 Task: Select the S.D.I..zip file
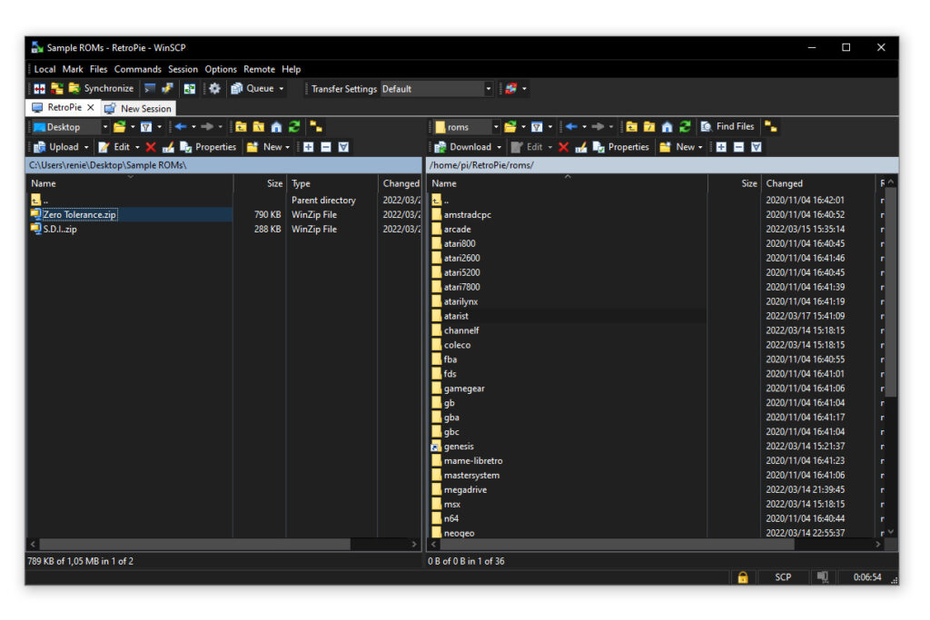(60, 230)
